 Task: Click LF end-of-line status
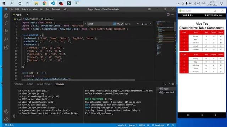click(148, 125)
